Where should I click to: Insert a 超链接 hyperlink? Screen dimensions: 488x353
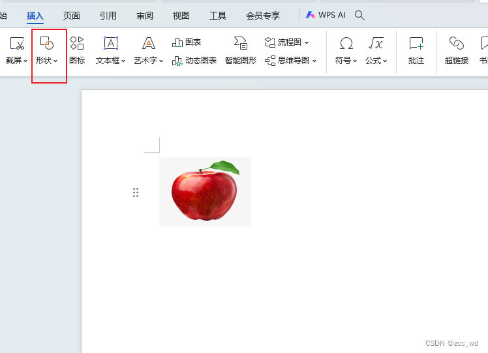pyautogui.click(x=457, y=50)
